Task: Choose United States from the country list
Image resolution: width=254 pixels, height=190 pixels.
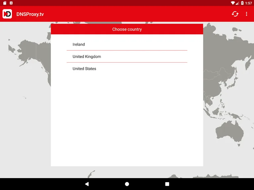Action: (127, 69)
